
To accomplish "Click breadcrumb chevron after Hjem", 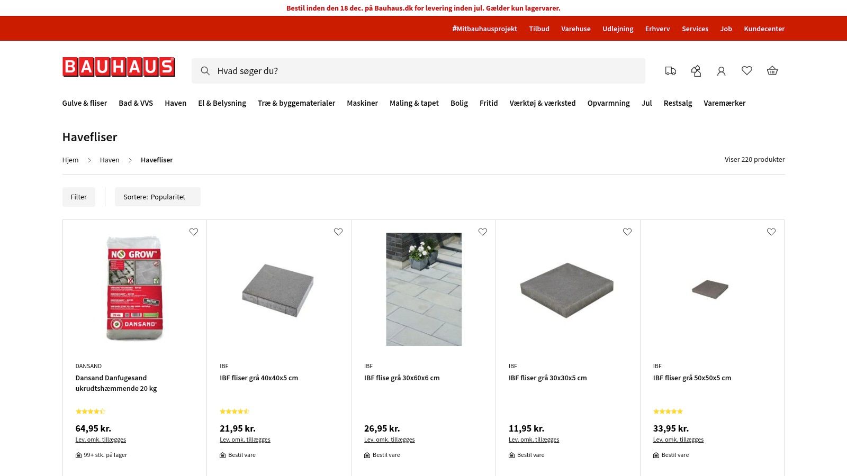I will (89, 160).
